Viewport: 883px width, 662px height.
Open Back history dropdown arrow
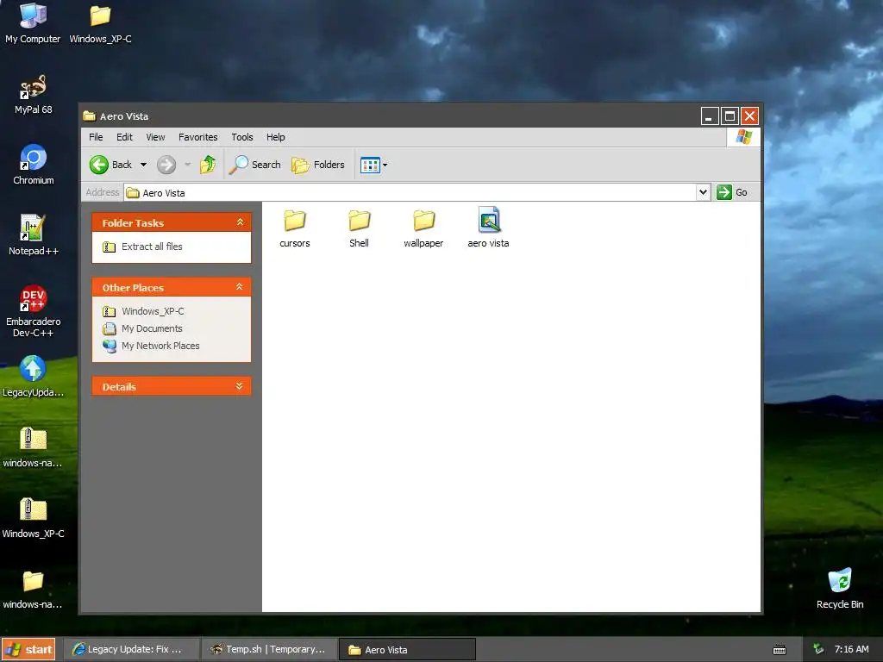pos(144,165)
